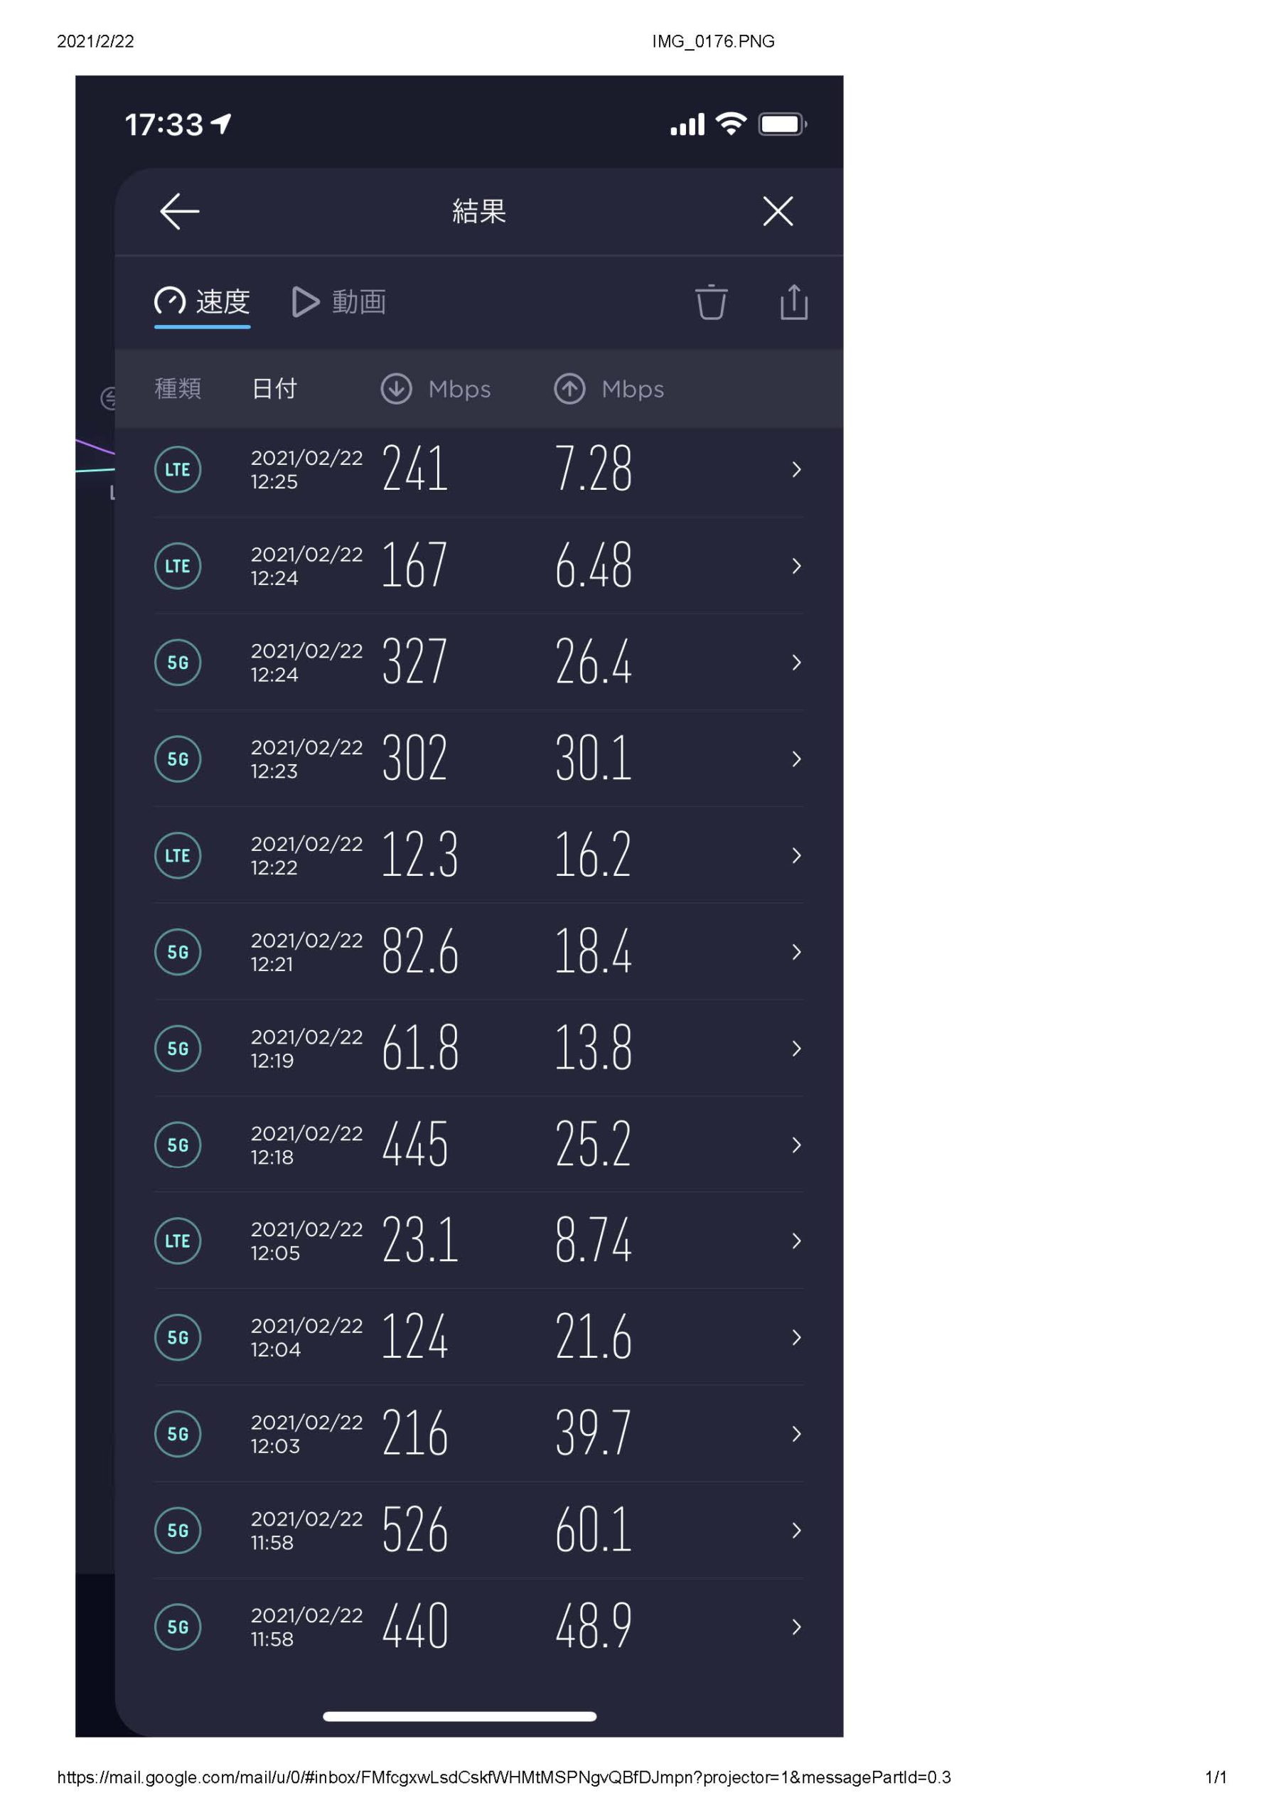Open the 12:22 LTE 12.3 Mbps result
This screenshot has height=1820, width=1286.
click(479, 856)
